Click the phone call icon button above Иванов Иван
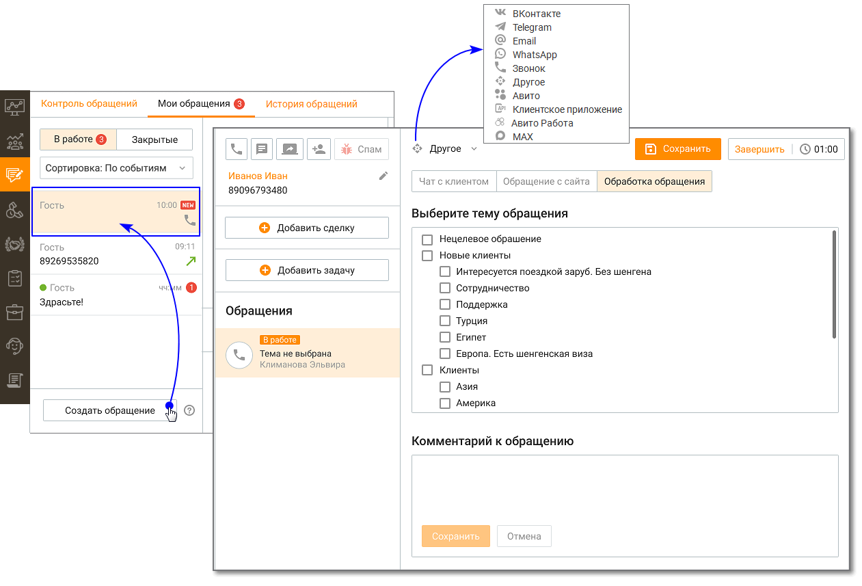Screen dimensions: 862x586 coord(237,149)
